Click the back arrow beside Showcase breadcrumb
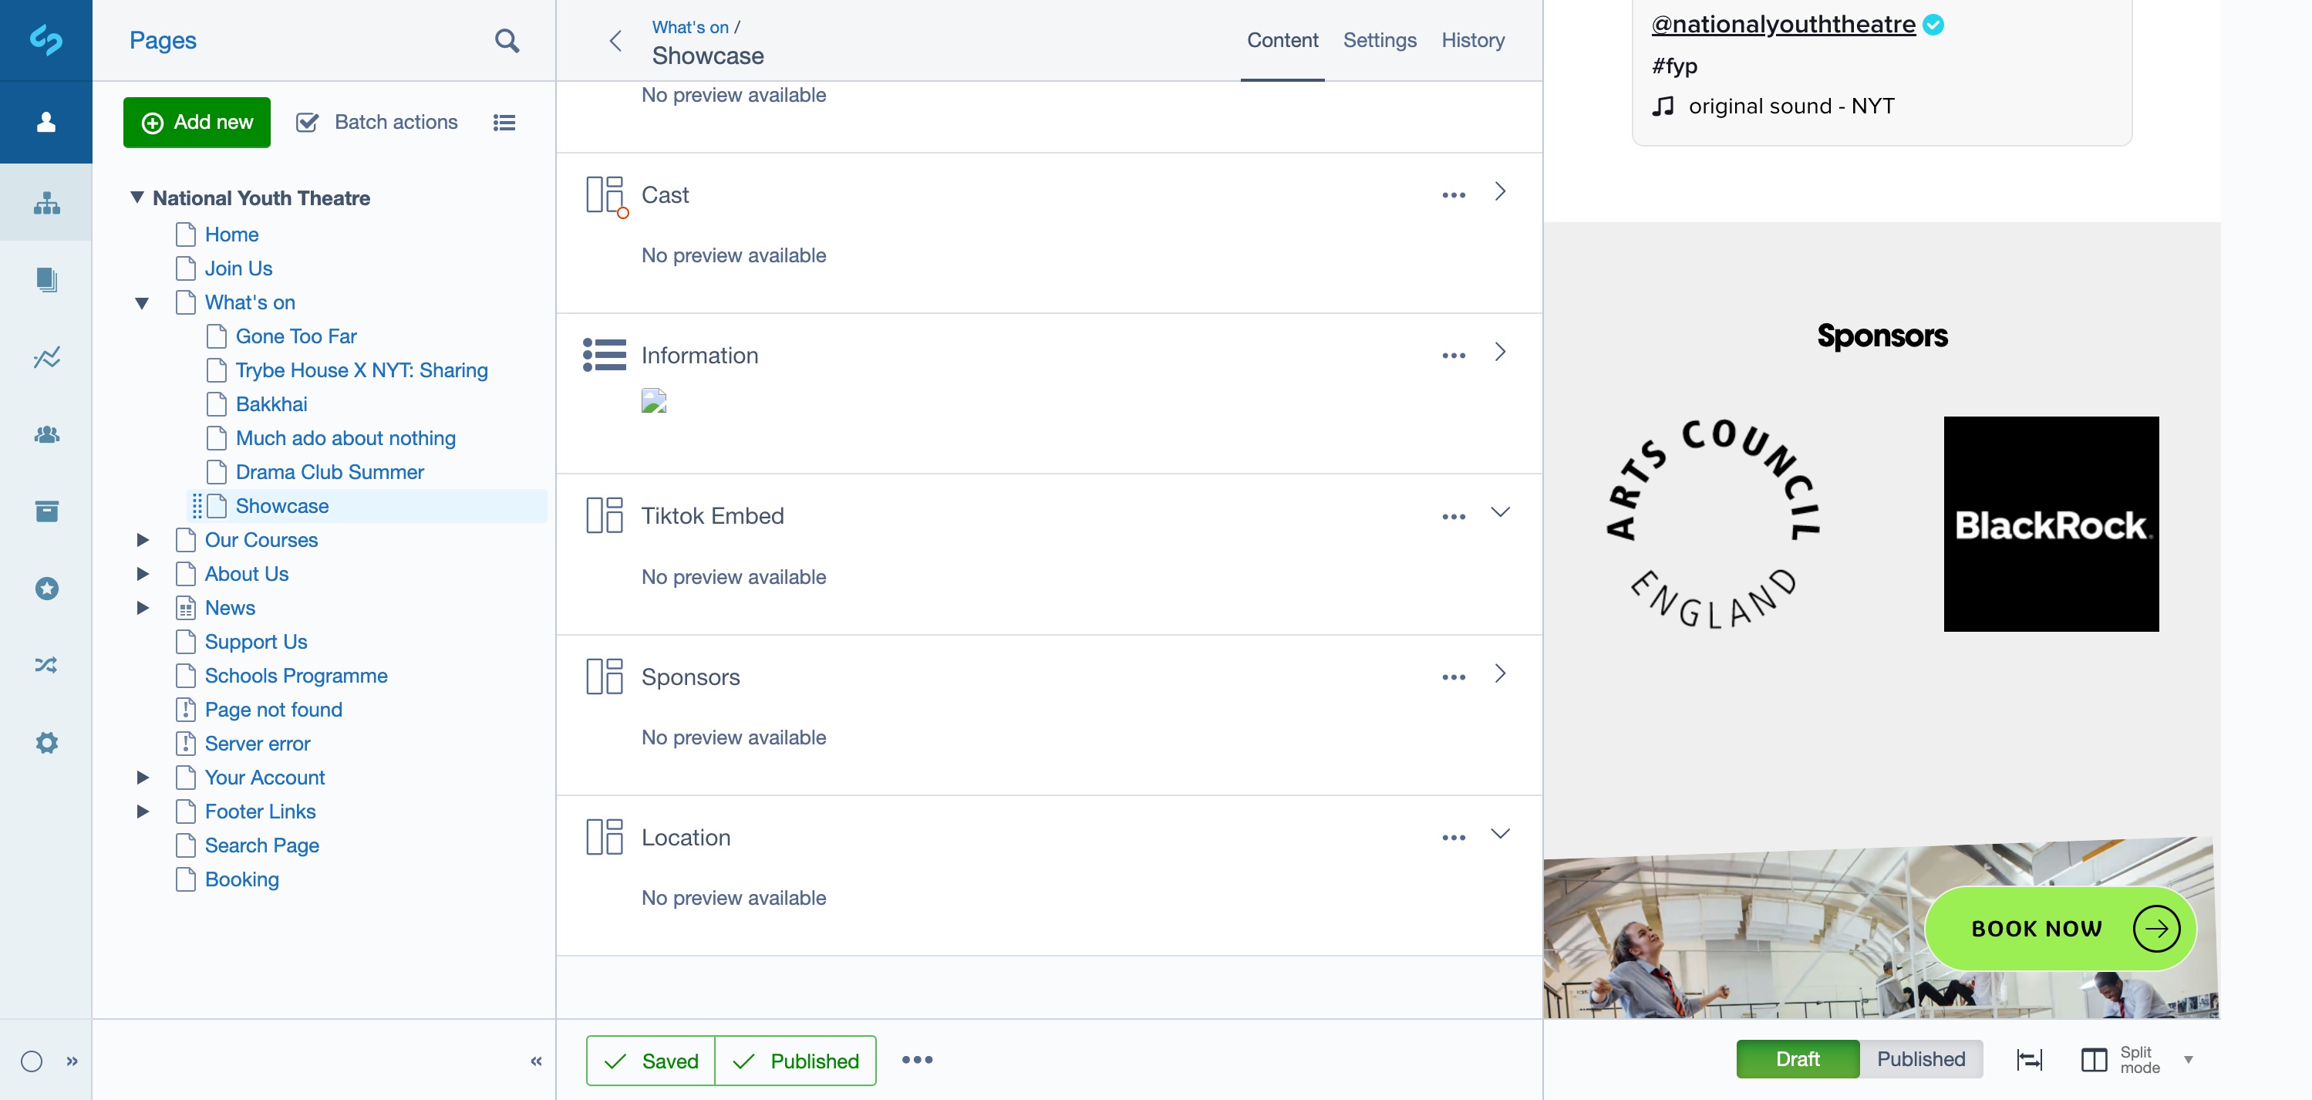The image size is (2312, 1100). click(x=615, y=42)
